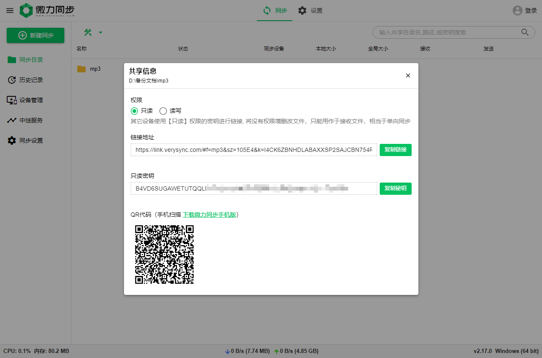The width and height of the screenshot is (542, 358).
Task: Click the 登录 login link
Action: (x=531, y=11)
